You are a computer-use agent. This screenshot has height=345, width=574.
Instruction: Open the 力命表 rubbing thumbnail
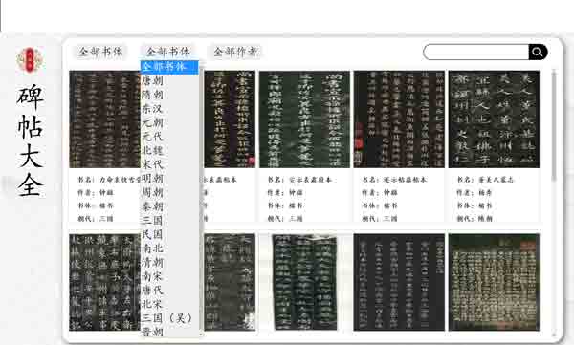[x=105, y=119]
